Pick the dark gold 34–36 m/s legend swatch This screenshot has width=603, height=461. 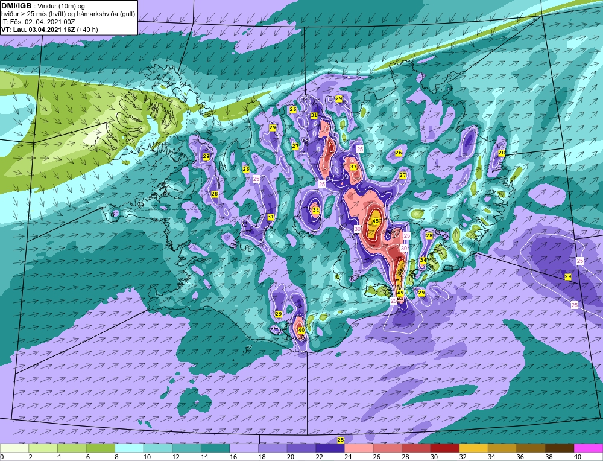pos(502,448)
